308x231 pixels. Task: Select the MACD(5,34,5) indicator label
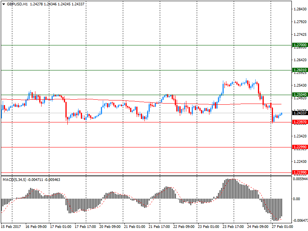tap(14, 180)
